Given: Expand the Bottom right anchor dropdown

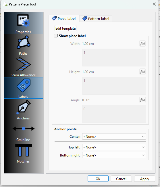Looking at the screenshot, I should point(114,155).
